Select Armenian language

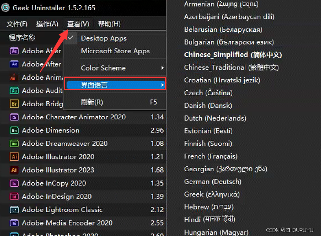221,4
